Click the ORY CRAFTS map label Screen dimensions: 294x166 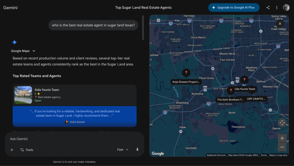(256, 99)
